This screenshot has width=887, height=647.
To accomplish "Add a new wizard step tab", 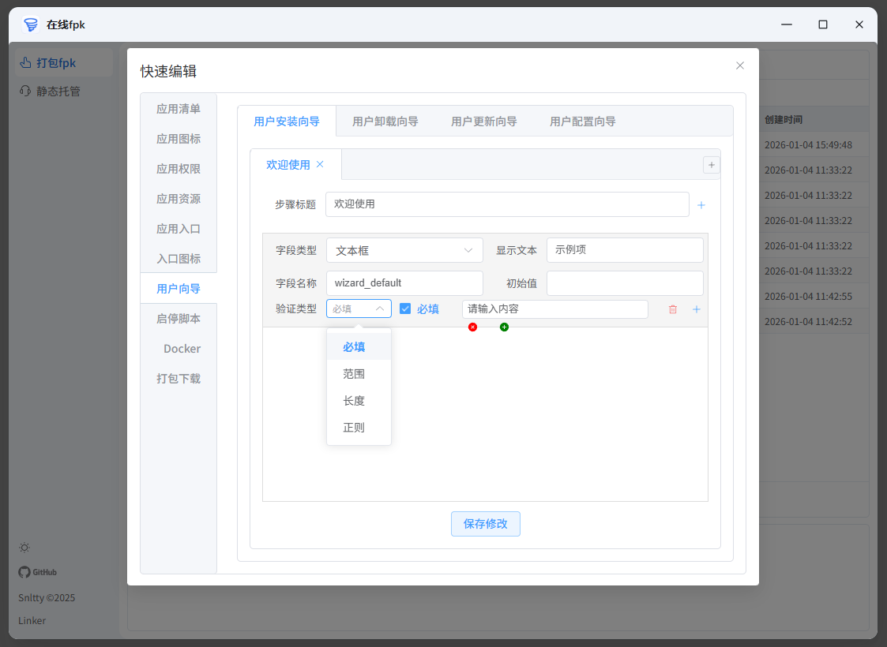I will click(711, 165).
